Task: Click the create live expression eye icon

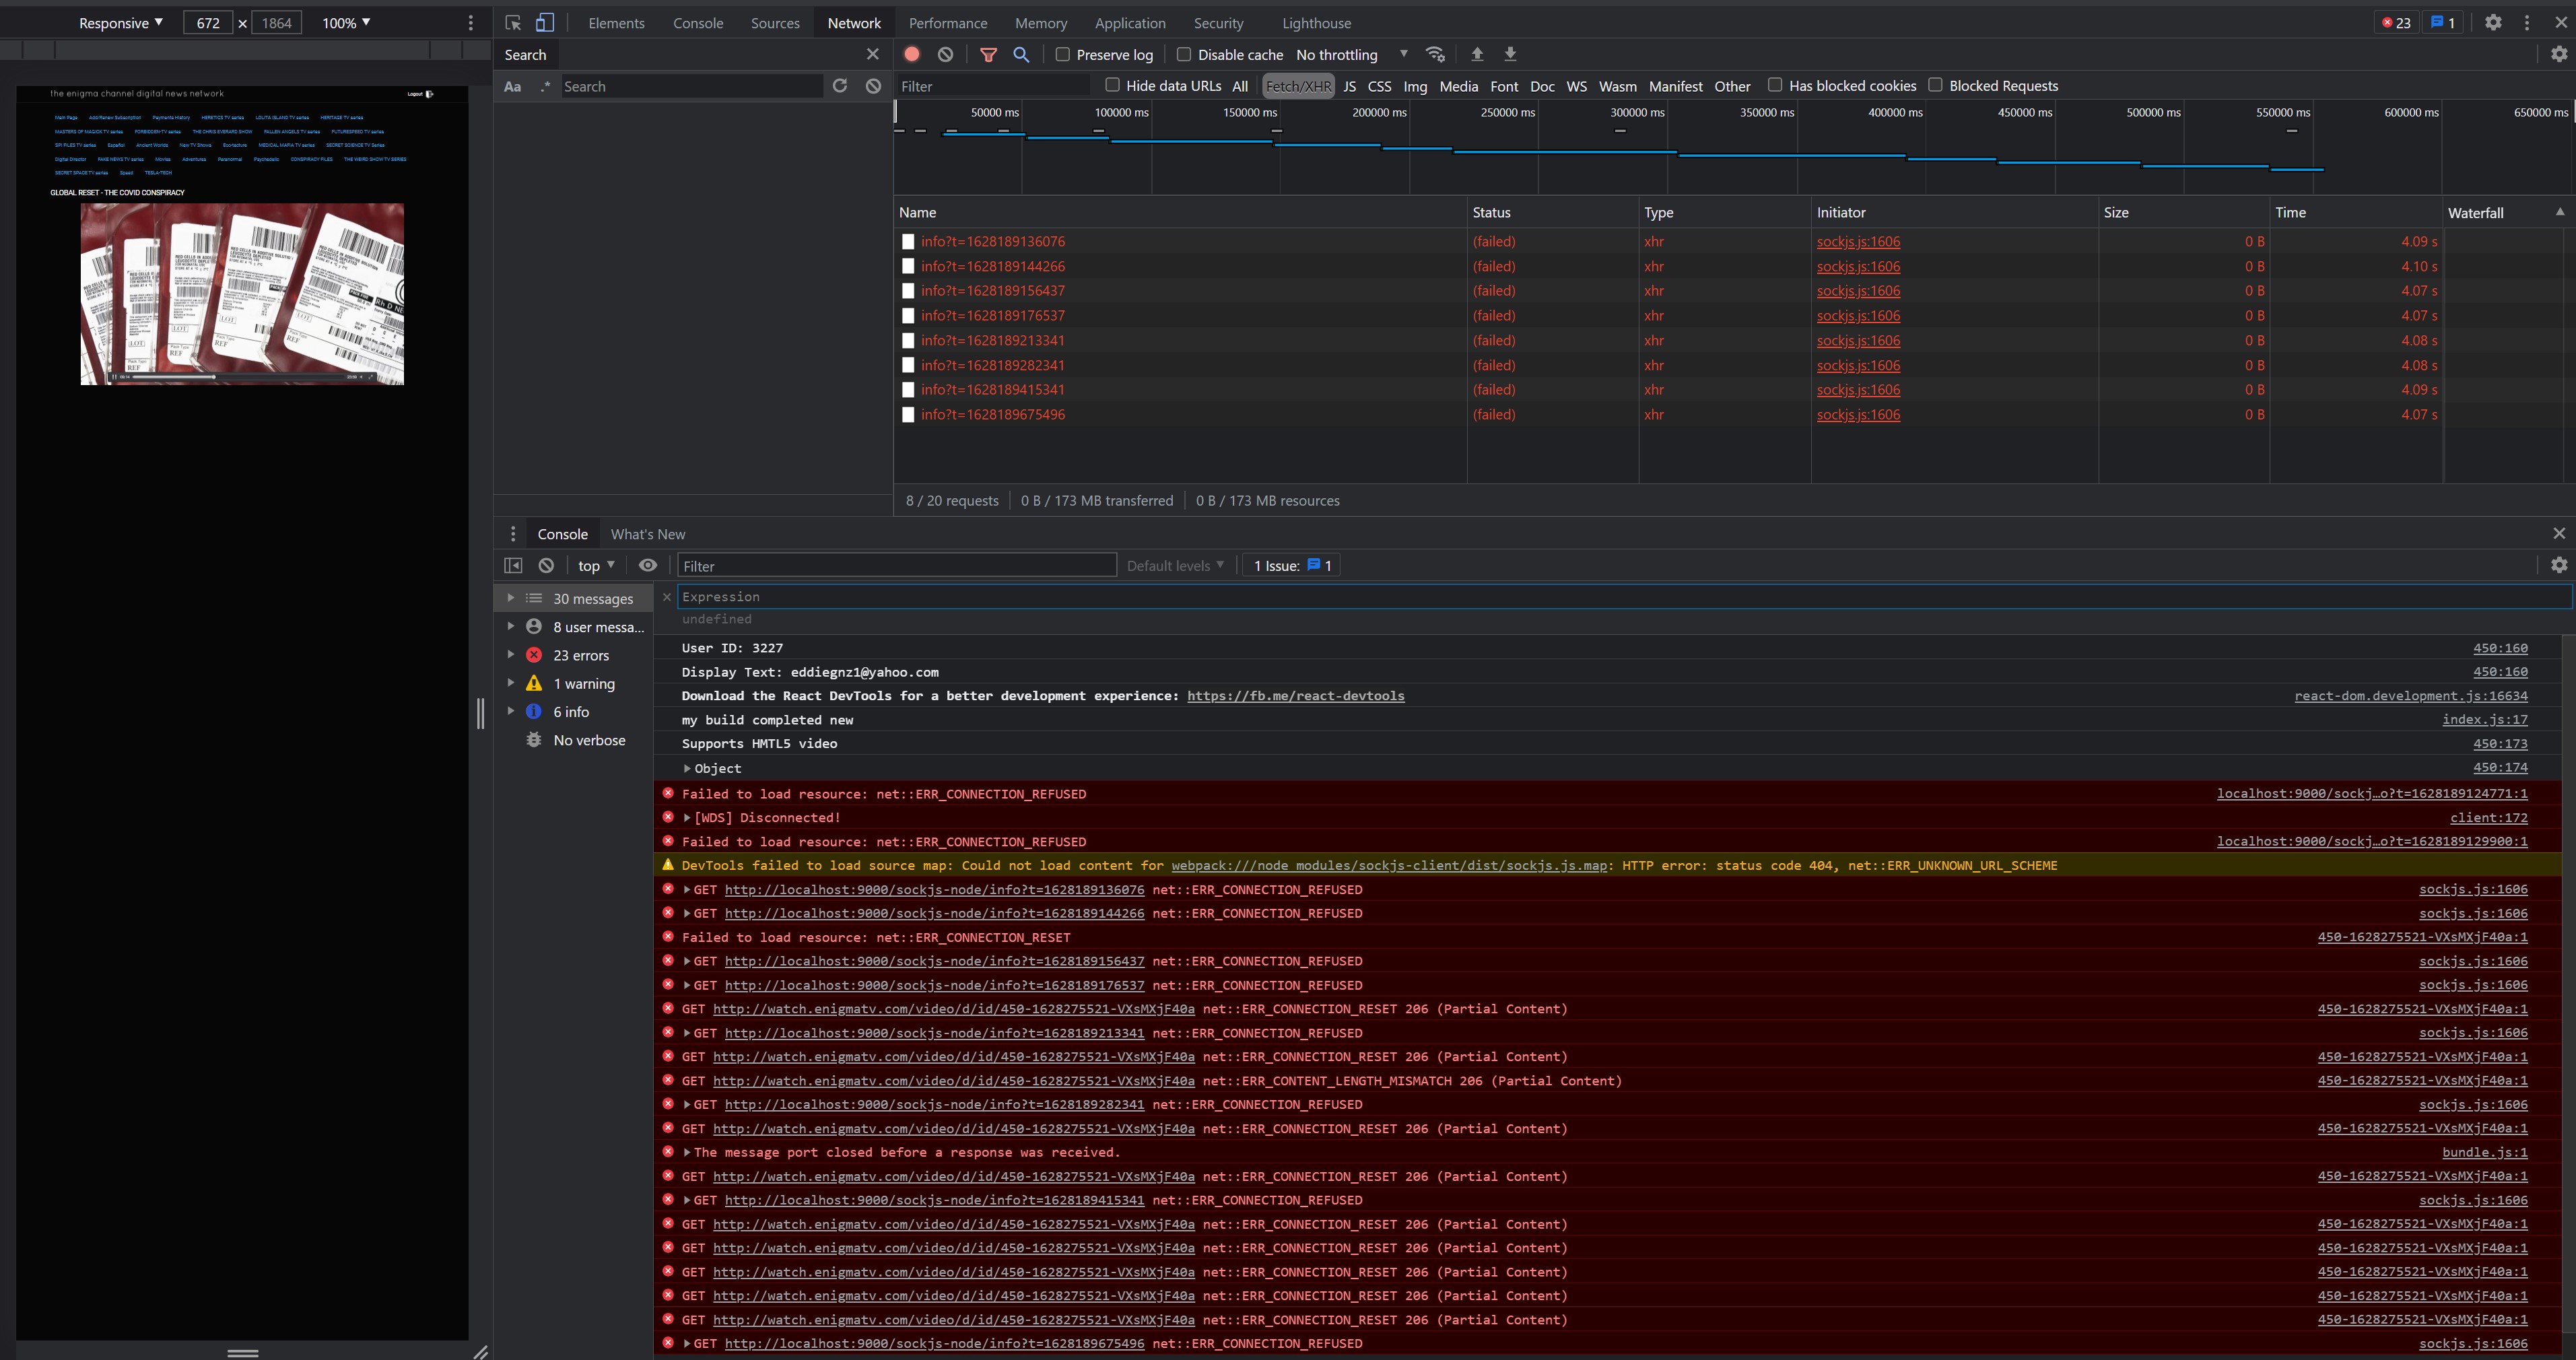Action: click(648, 565)
